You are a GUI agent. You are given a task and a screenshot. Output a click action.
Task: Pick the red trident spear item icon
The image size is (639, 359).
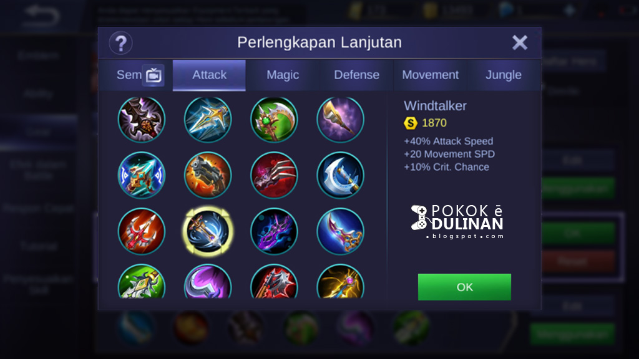(x=142, y=231)
